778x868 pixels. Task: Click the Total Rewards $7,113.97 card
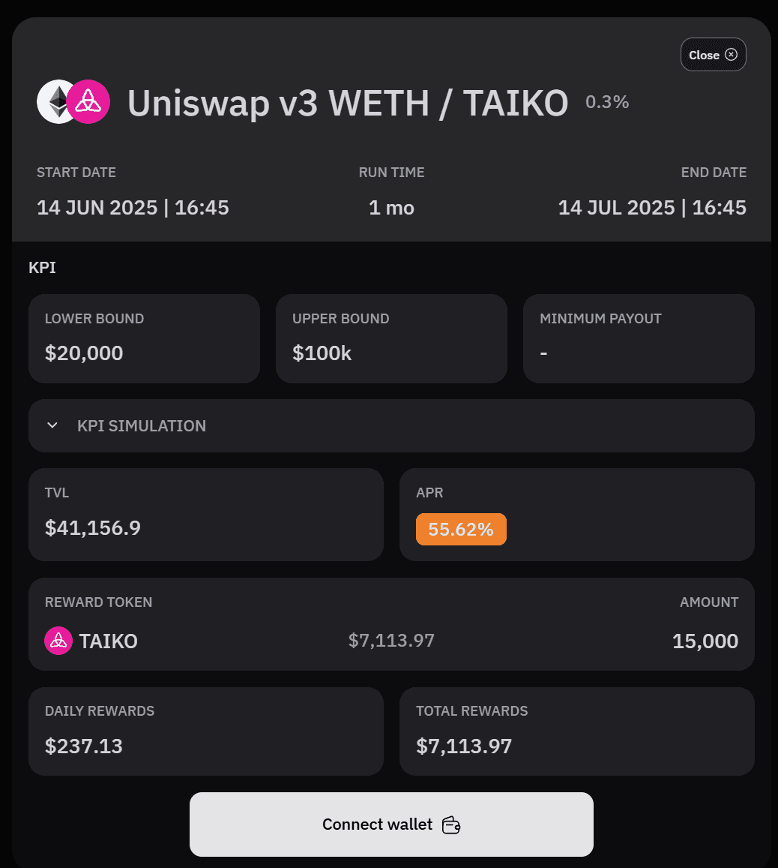[576, 731]
